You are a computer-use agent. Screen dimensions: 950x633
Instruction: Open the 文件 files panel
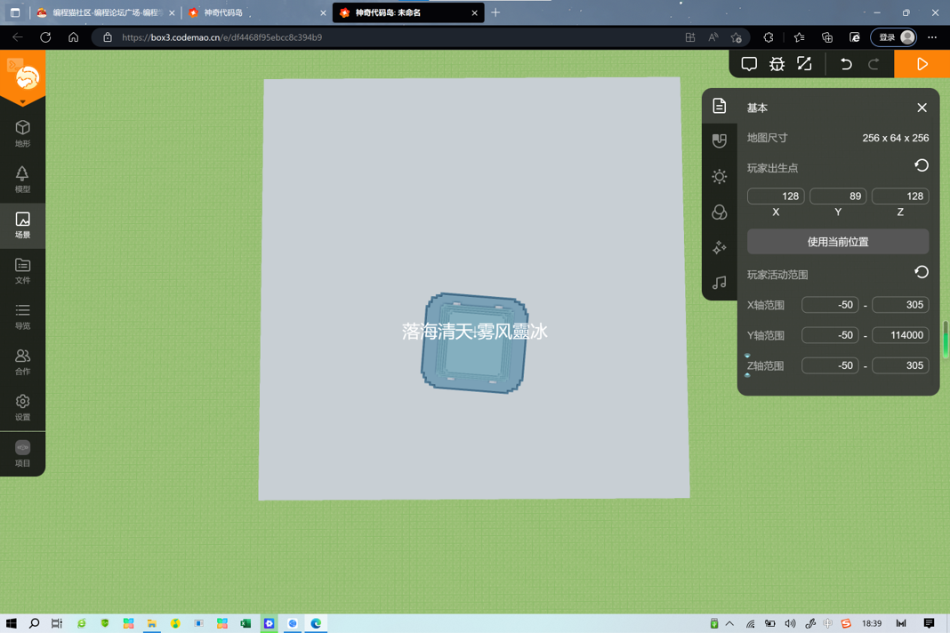[22, 271]
